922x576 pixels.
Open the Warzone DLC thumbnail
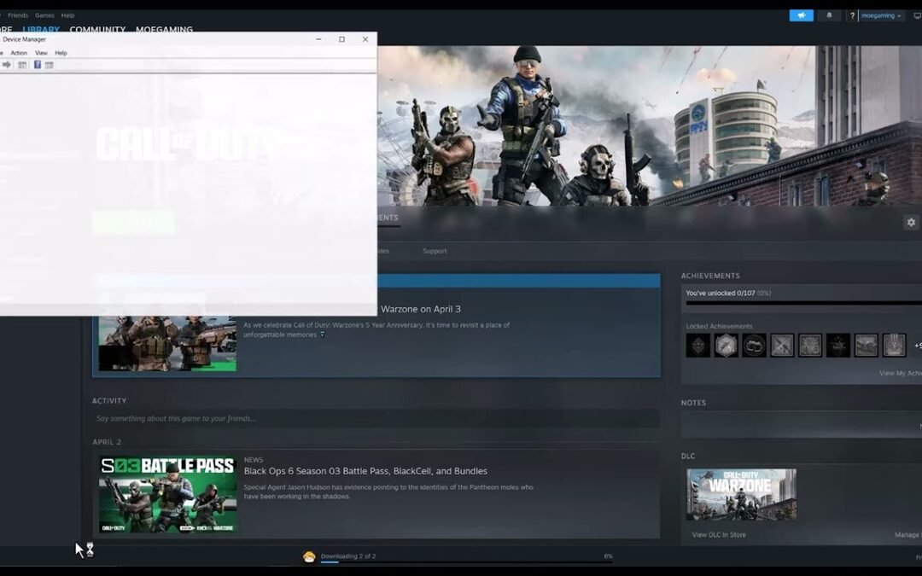(x=739, y=495)
